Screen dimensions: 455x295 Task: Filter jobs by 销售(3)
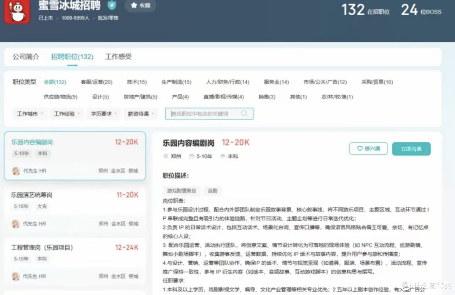click(267, 97)
